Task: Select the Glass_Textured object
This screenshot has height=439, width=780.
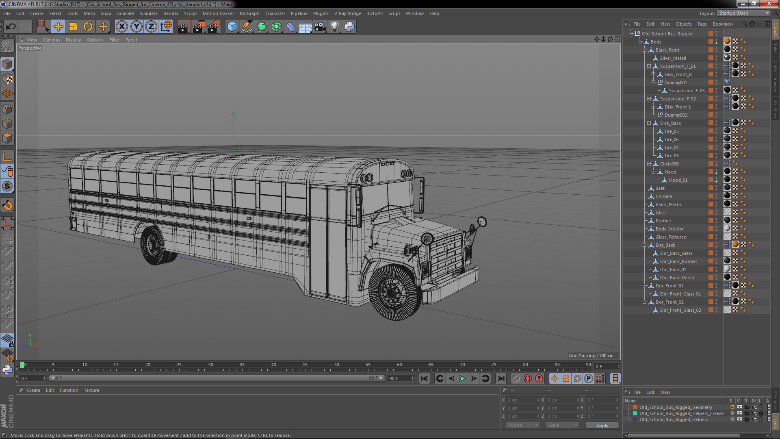Action: [671, 237]
